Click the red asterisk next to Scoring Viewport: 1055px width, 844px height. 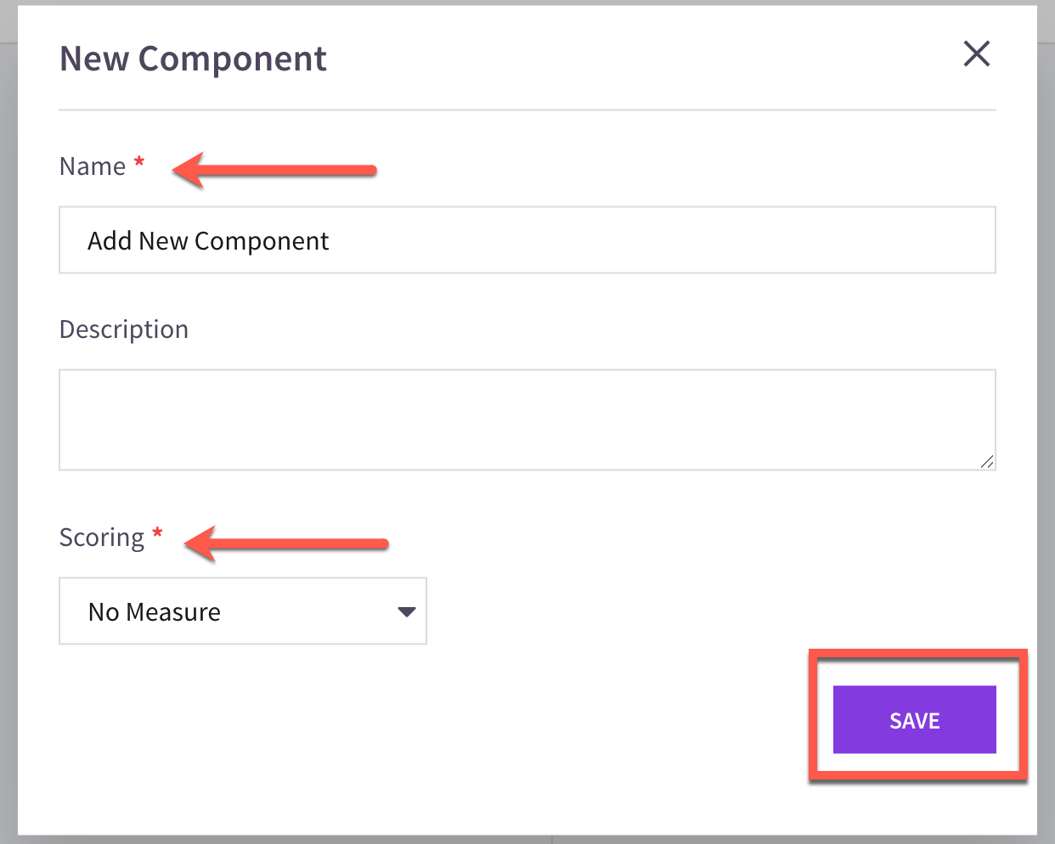point(157,532)
